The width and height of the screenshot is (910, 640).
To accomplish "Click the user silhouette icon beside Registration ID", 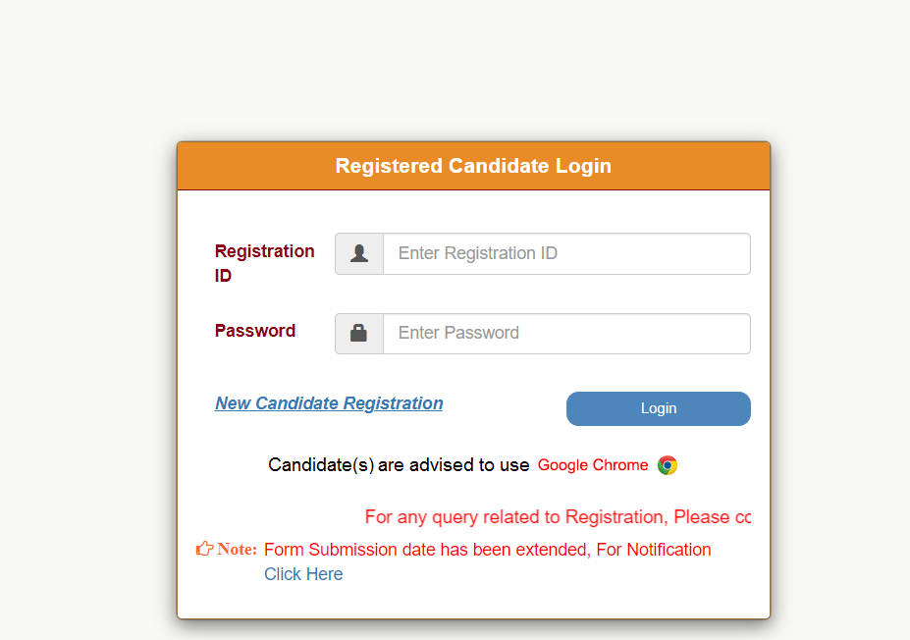I will pos(359,253).
